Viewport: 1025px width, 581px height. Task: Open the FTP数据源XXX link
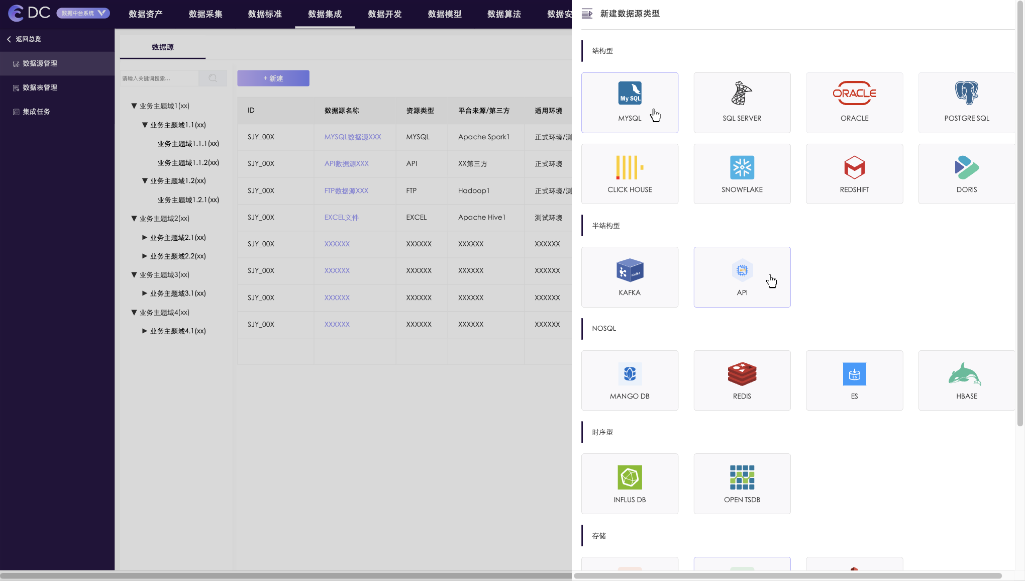pyautogui.click(x=346, y=191)
